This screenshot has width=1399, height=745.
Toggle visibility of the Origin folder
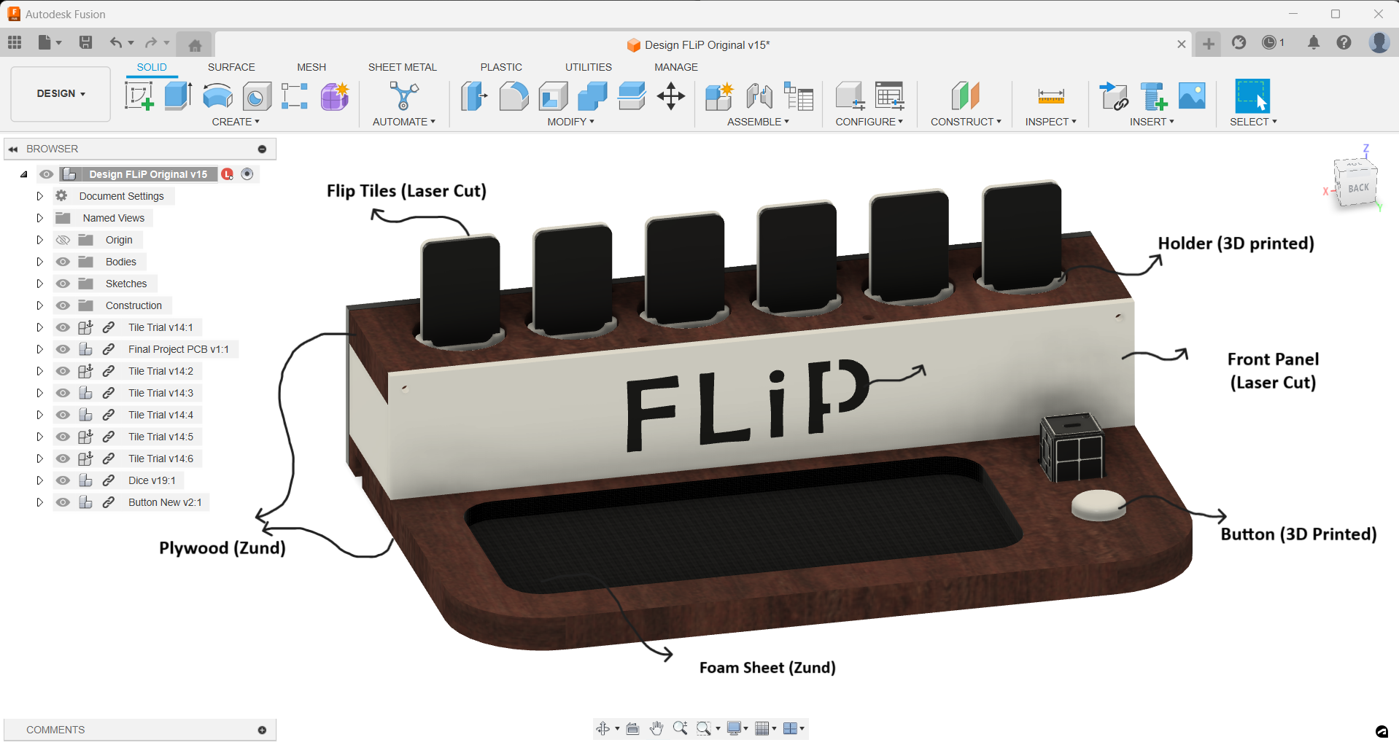(x=63, y=240)
